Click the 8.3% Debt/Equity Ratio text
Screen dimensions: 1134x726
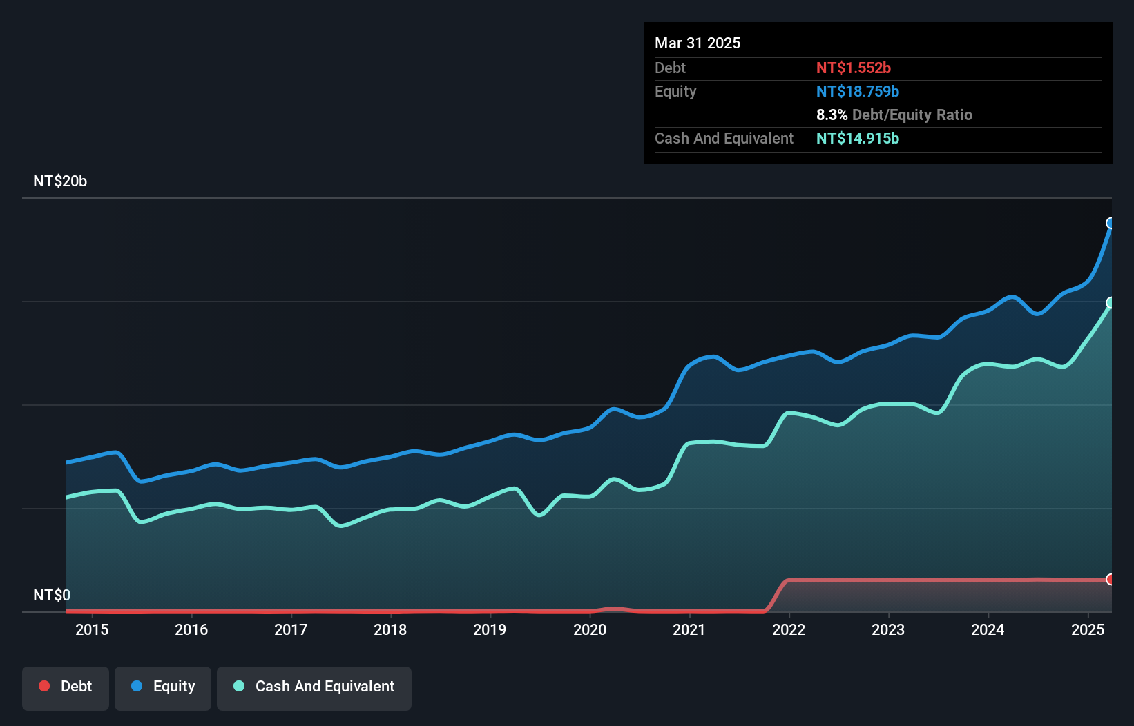pos(894,115)
